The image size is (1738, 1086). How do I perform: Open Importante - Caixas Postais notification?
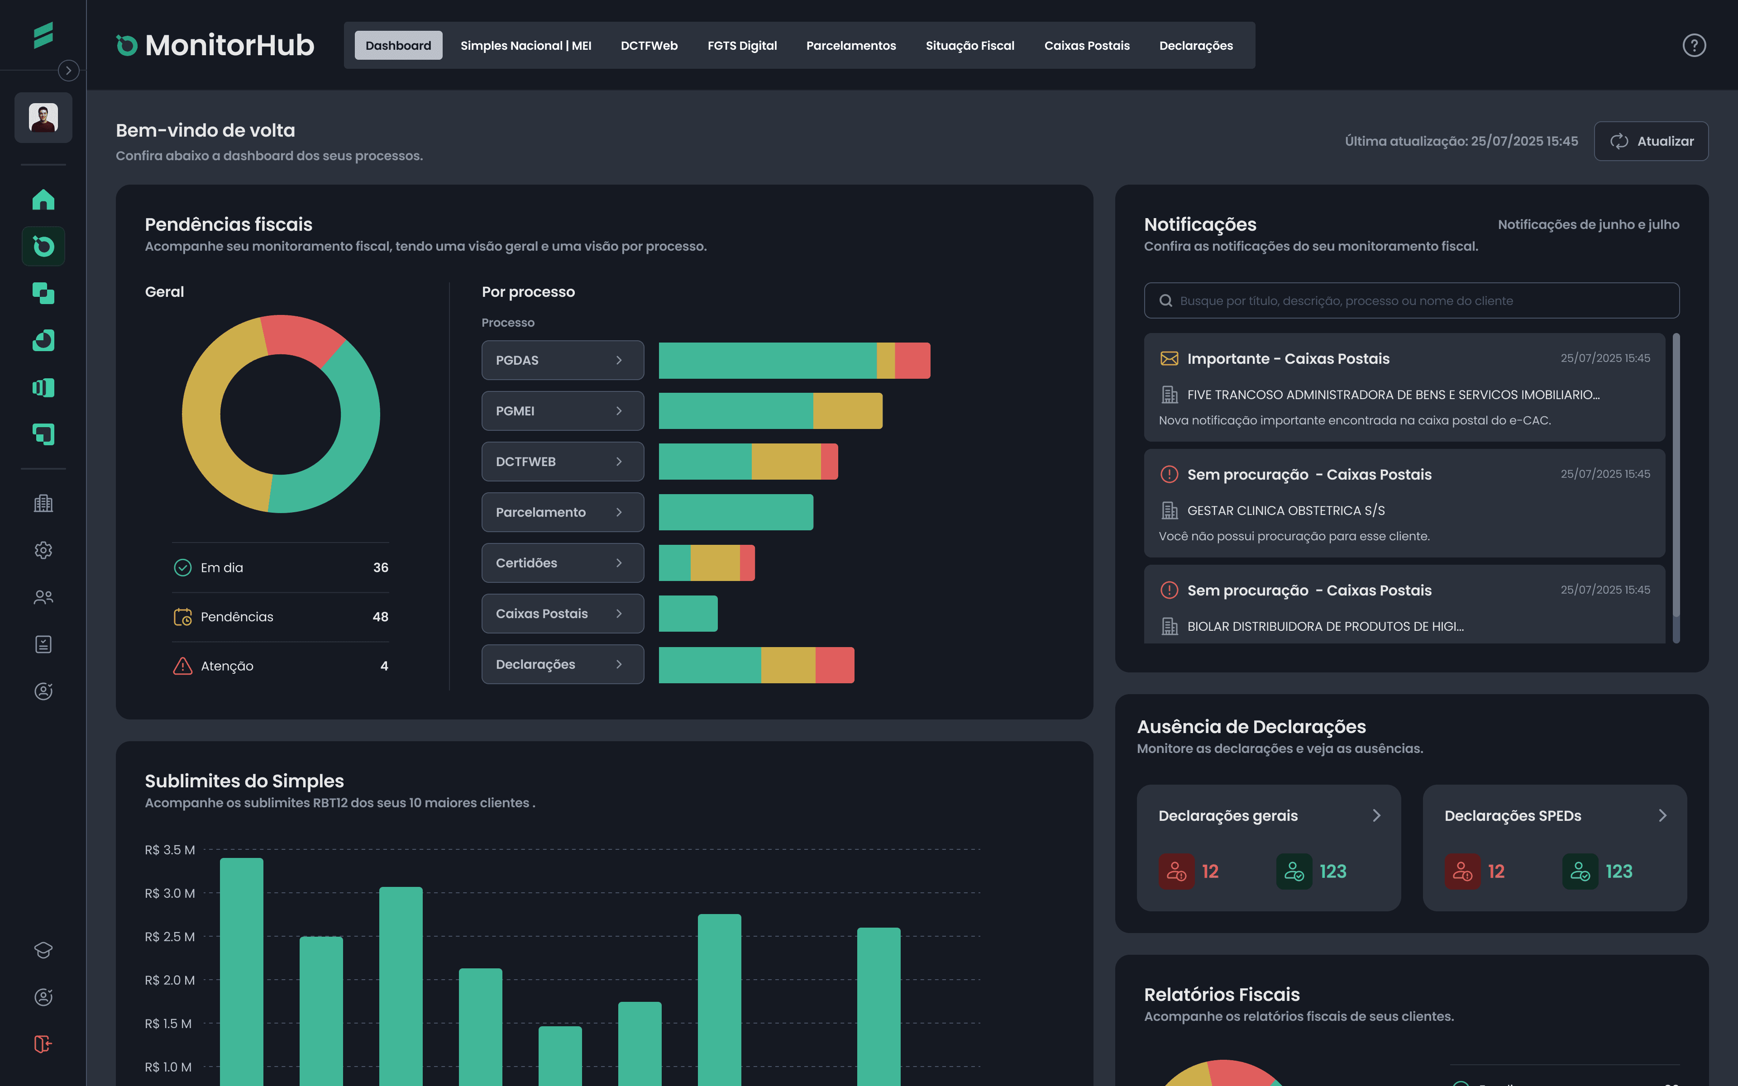(1404, 387)
